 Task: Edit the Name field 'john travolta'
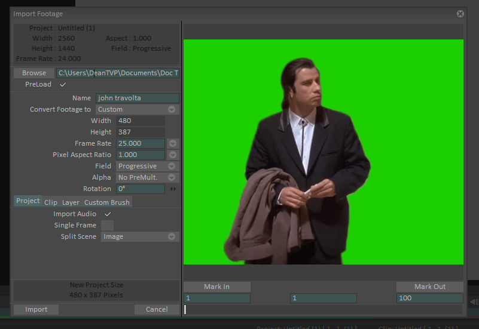(x=138, y=98)
